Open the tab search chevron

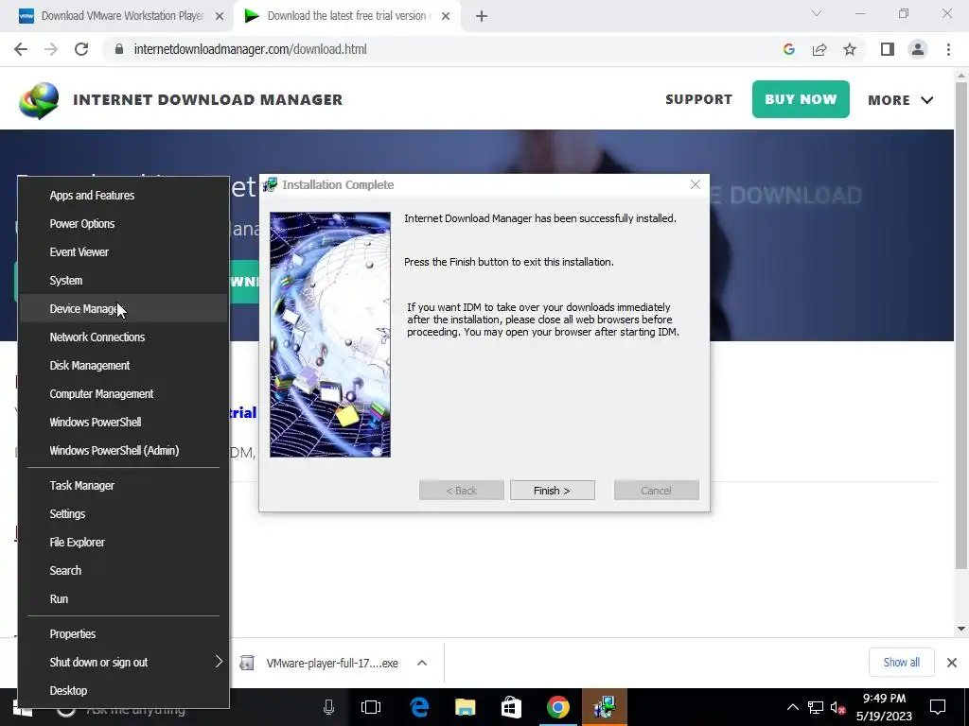coord(817,13)
